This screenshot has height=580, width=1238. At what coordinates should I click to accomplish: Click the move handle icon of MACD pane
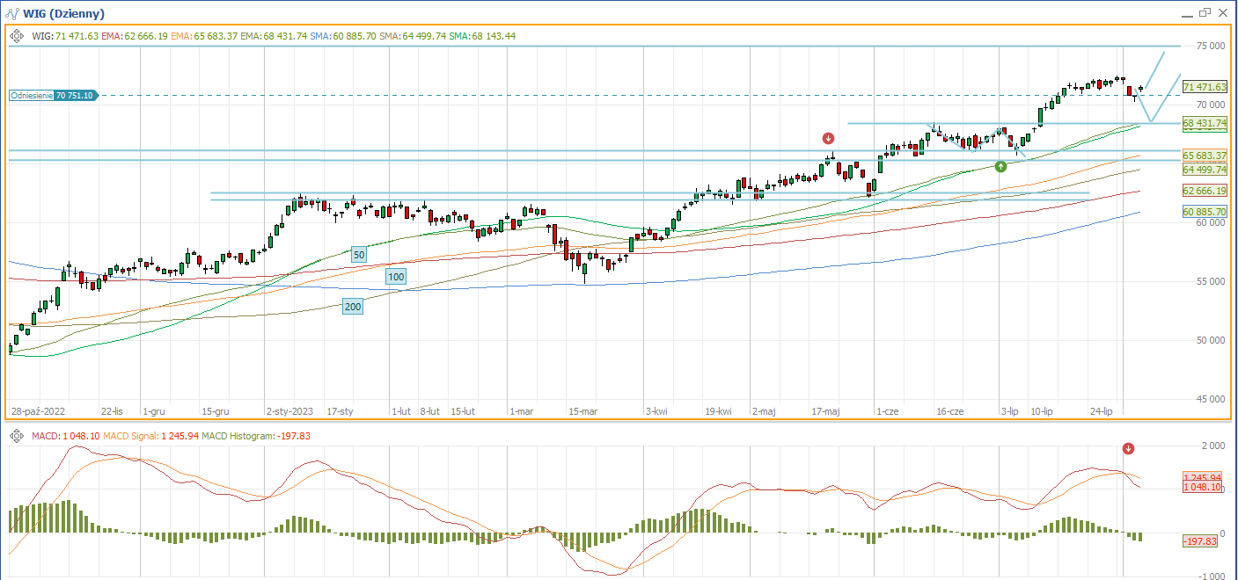17,436
